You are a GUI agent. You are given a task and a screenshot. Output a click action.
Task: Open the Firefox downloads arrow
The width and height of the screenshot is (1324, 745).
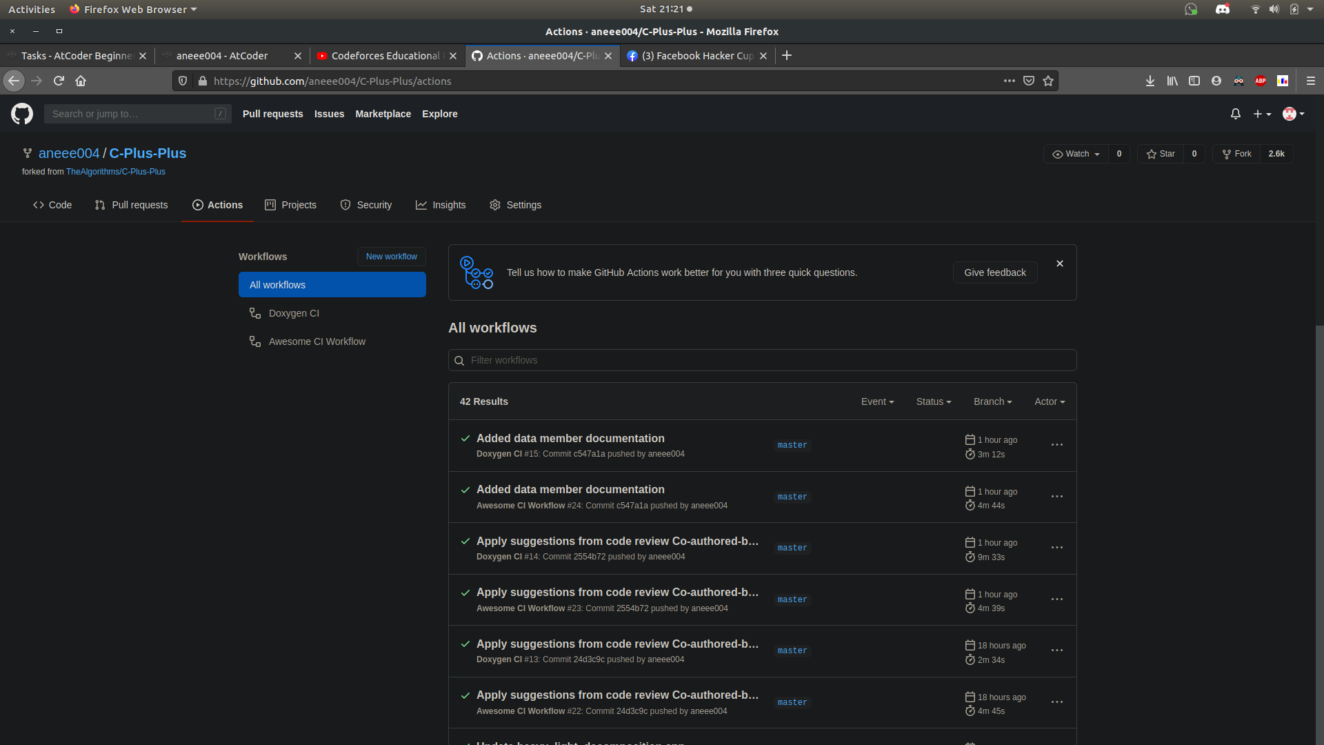1150,81
